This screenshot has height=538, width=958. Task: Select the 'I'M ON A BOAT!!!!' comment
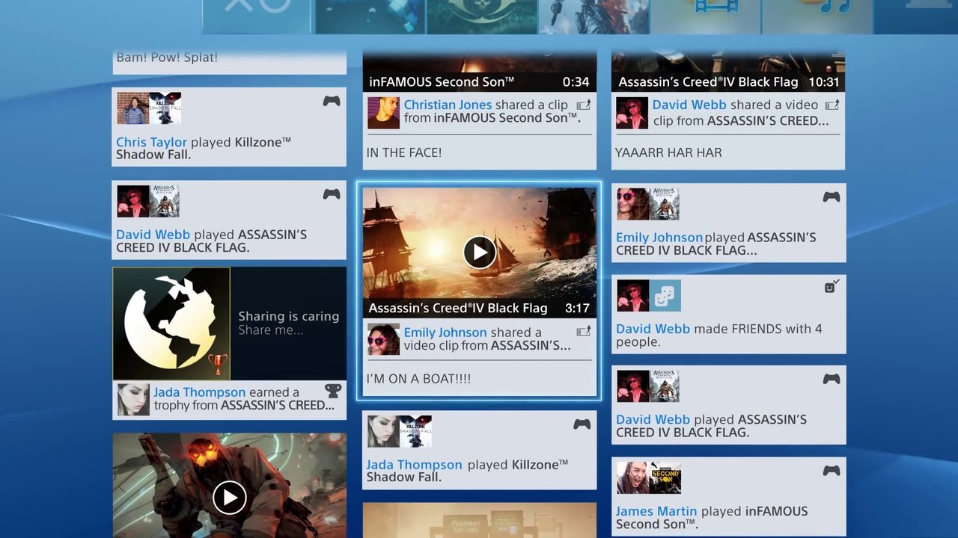(x=418, y=379)
